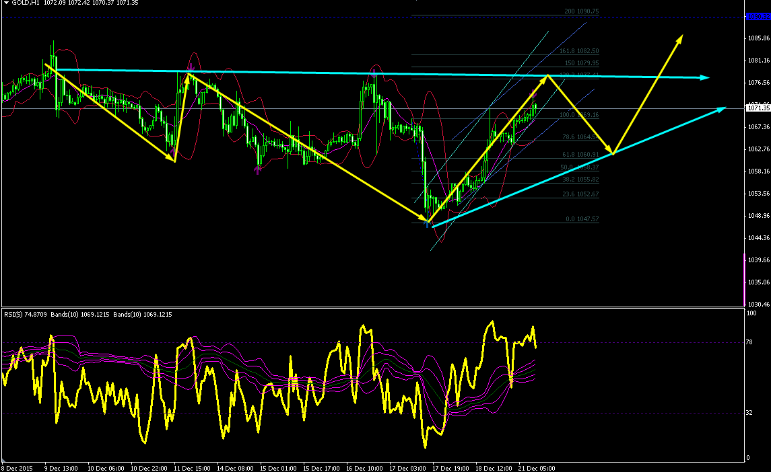Image resolution: width=771 pixels, height=472 pixels.
Task: Click the 1081.16 price scale label
Action: click(x=759, y=61)
